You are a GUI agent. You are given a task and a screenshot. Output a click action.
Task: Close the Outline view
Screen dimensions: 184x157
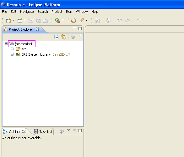click(x=24, y=131)
